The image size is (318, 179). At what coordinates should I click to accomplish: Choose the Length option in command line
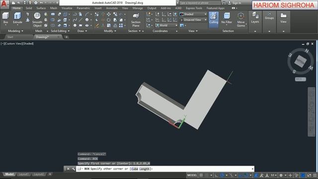click(145, 169)
